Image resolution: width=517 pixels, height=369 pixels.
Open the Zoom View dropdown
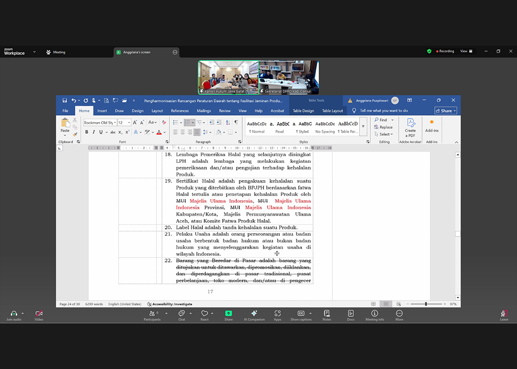tap(466, 51)
